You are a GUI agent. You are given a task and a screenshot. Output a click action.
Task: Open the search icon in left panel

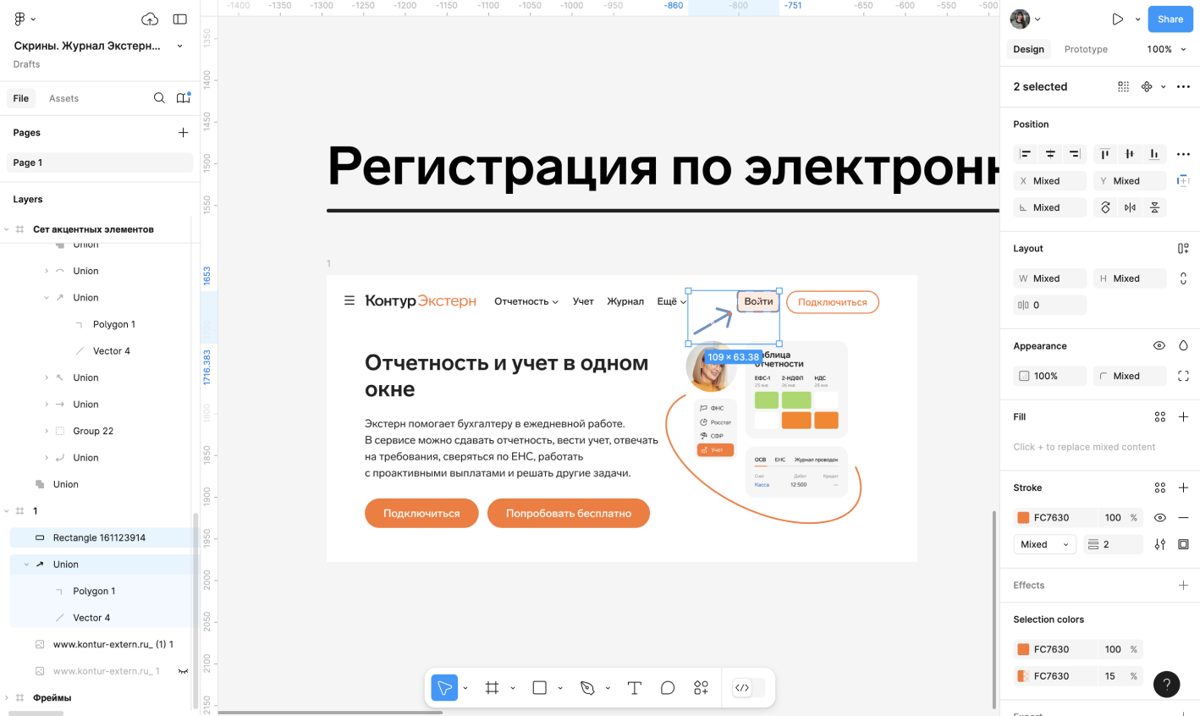pos(159,98)
